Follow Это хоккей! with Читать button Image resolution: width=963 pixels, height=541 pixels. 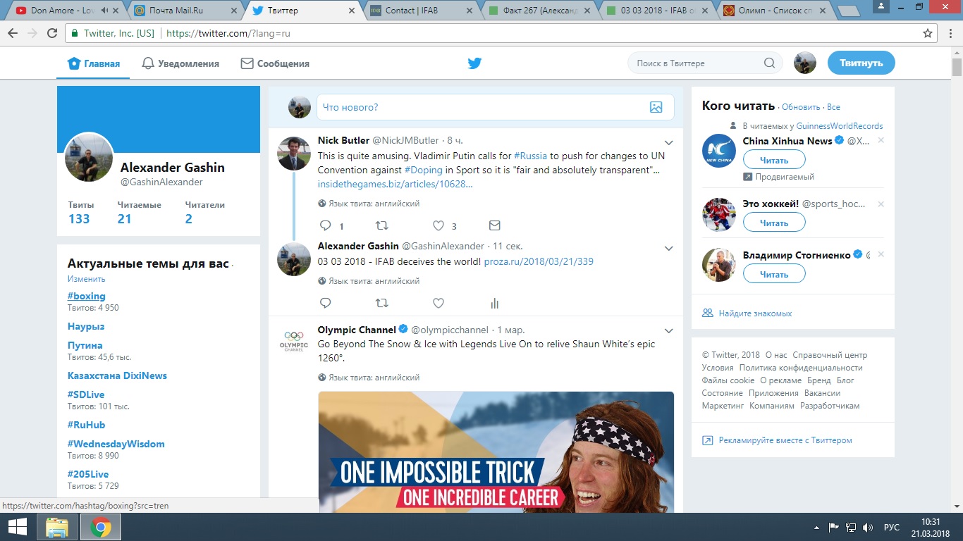pyautogui.click(x=774, y=223)
